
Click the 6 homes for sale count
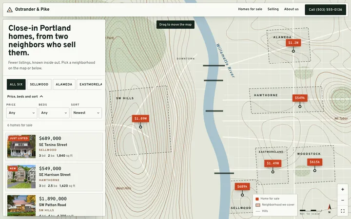(19, 125)
